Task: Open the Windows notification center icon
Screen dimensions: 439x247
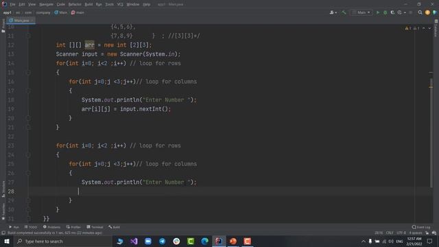Action: click(430, 241)
